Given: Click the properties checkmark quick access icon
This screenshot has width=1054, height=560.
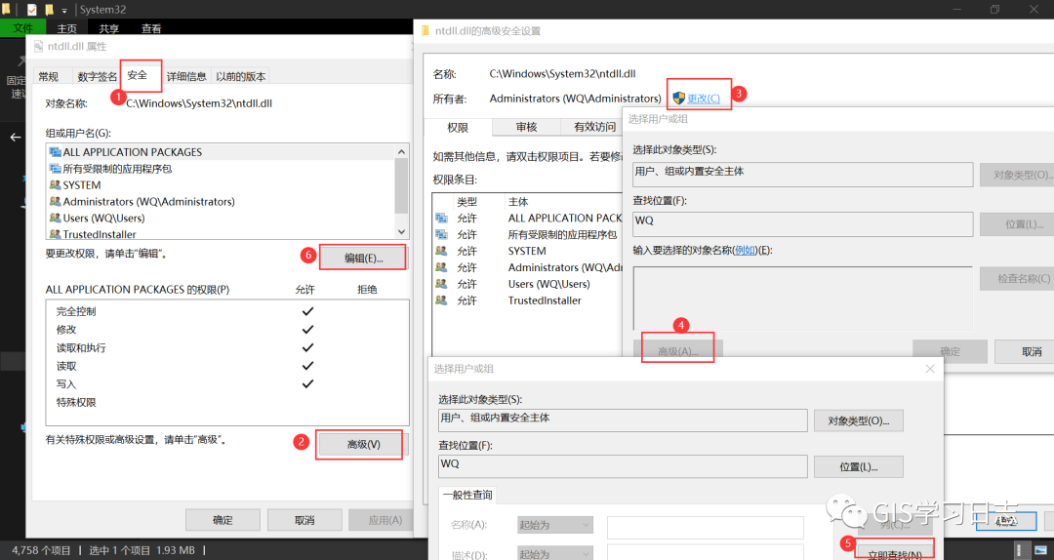Looking at the screenshot, I should (31, 10).
